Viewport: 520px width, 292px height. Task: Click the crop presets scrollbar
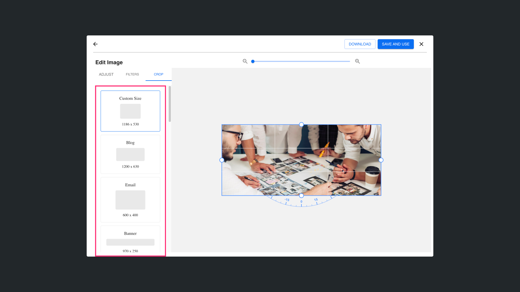(x=170, y=104)
